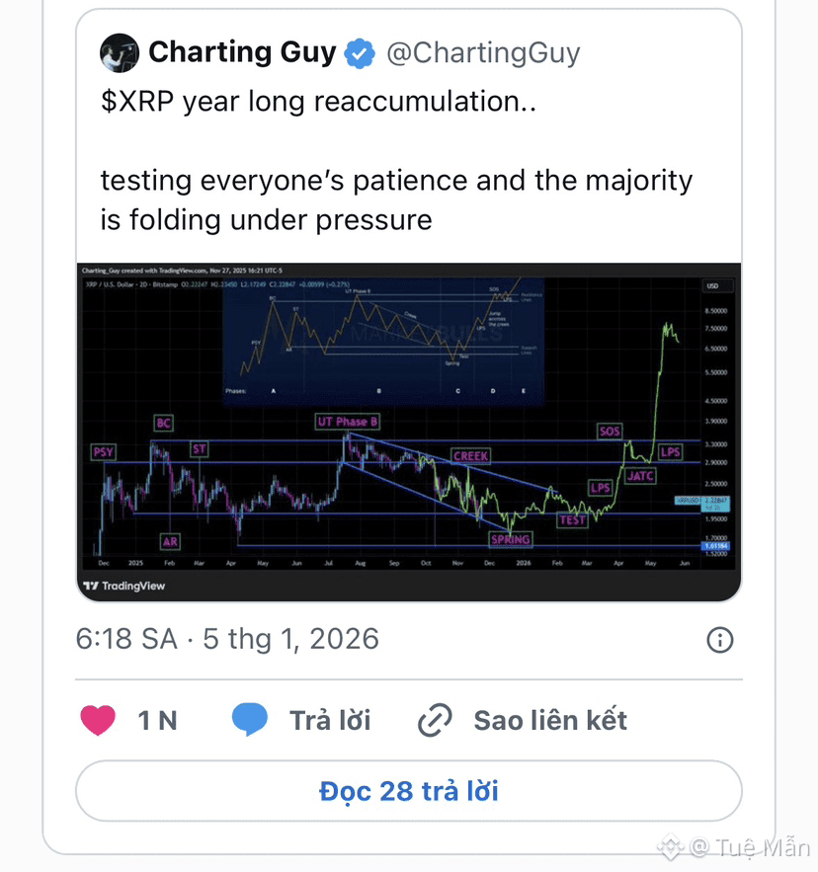Screen dimensions: 818x872
Task: Click the TradingView logo on the chart
Action: click(x=124, y=586)
